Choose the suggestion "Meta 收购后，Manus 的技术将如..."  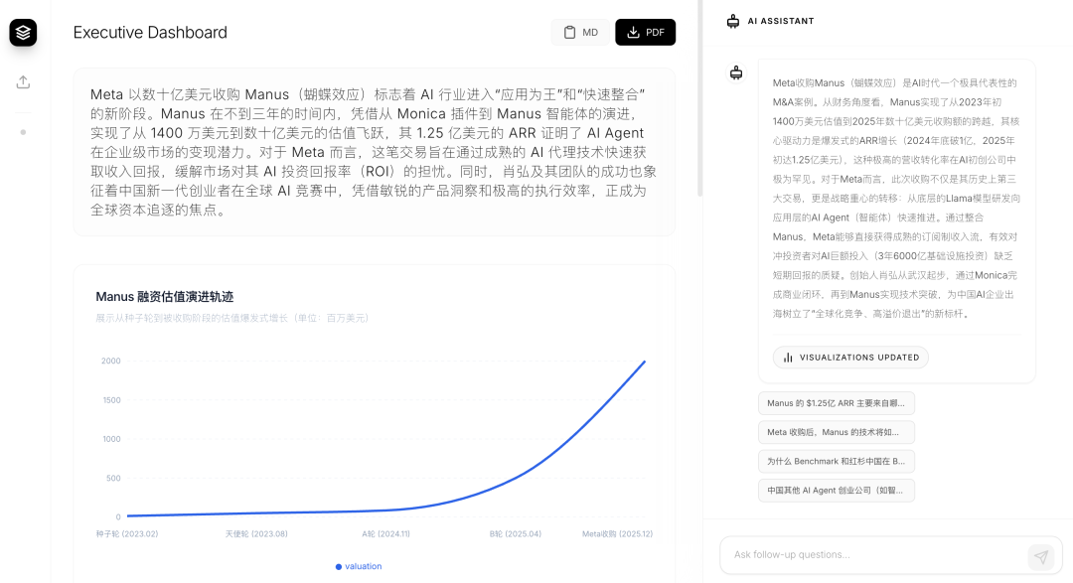837,432
